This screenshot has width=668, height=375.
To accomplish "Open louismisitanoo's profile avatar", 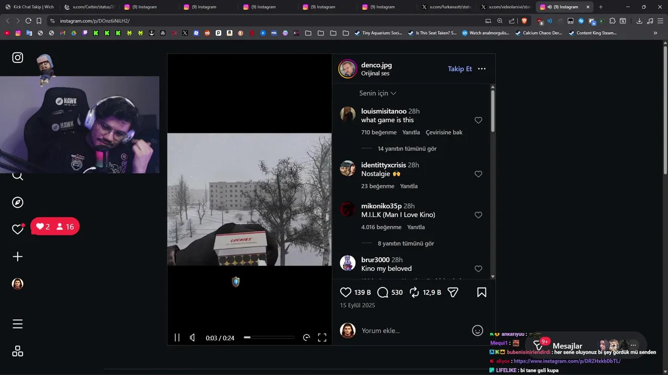I will pyautogui.click(x=348, y=115).
